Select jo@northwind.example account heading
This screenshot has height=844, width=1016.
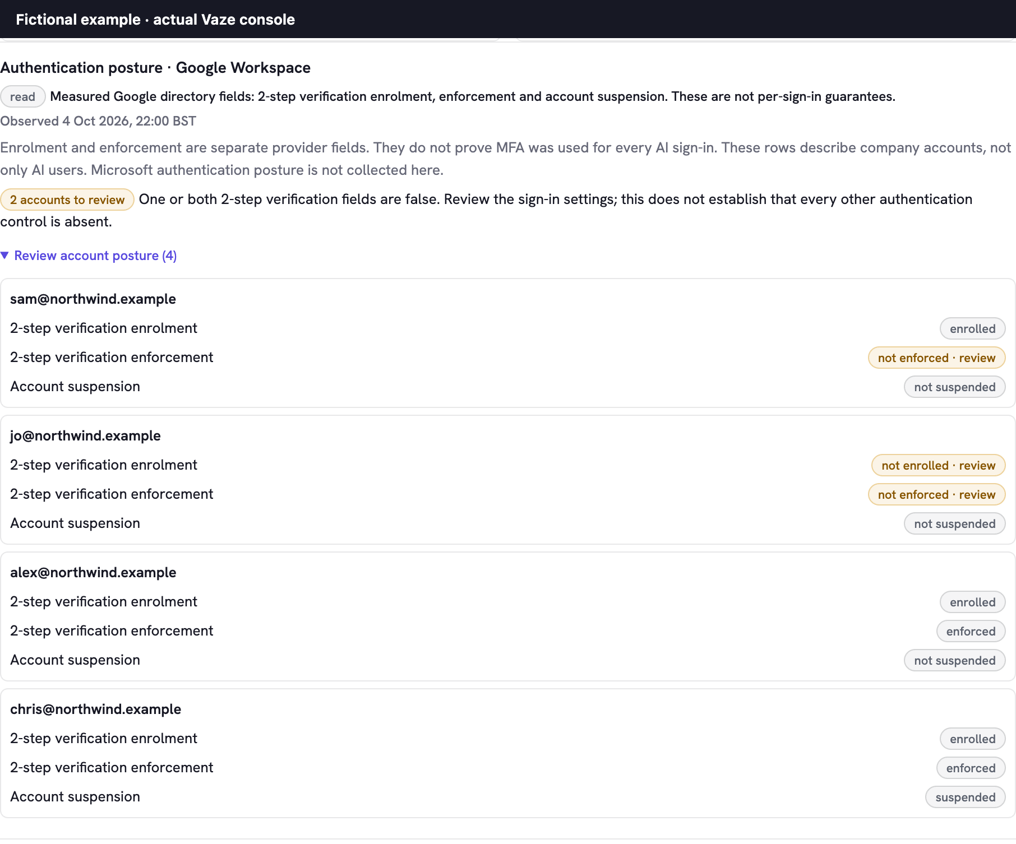[x=85, y=435]
